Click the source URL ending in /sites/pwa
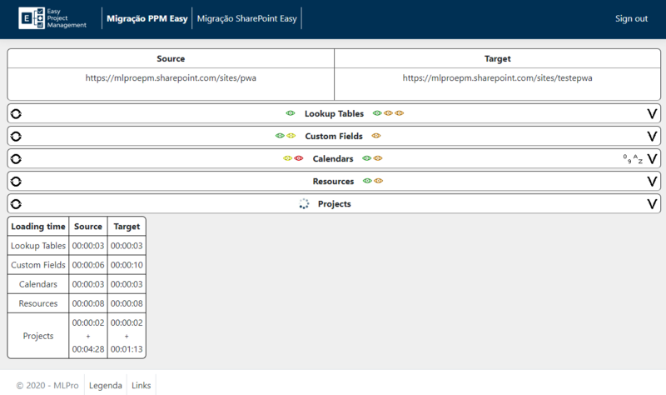 tap(171, 77)
